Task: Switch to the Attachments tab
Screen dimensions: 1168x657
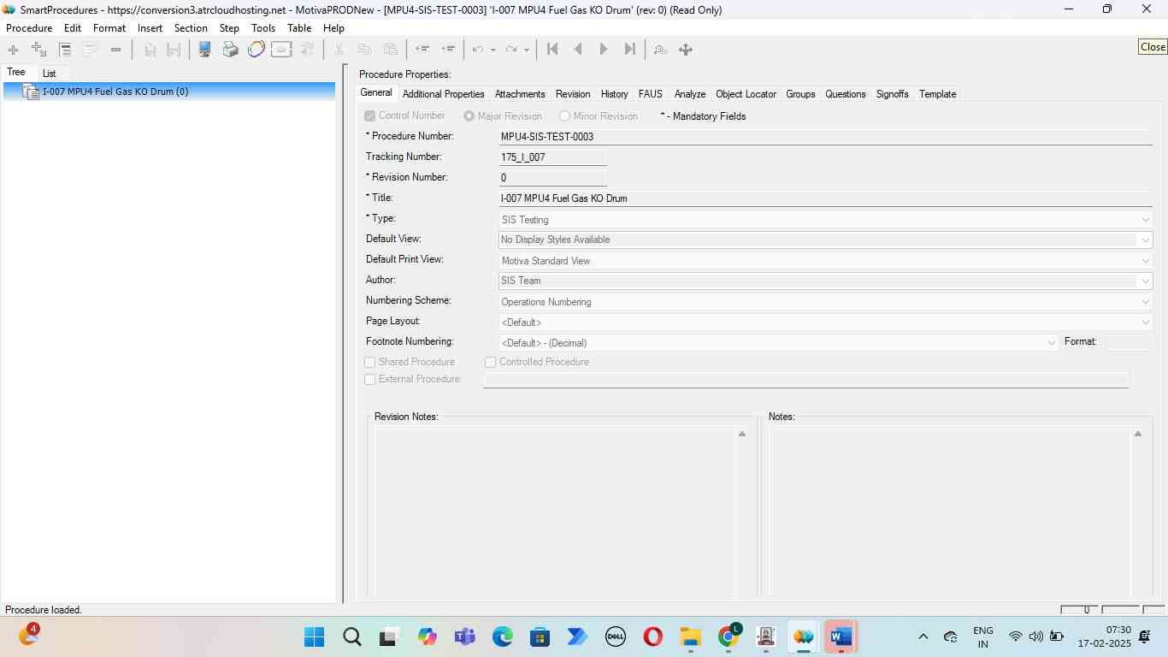Action: 520,94
